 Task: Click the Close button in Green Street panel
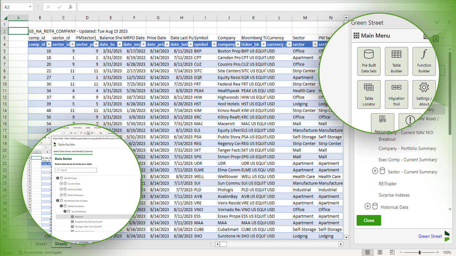click(x=369, y=220)
